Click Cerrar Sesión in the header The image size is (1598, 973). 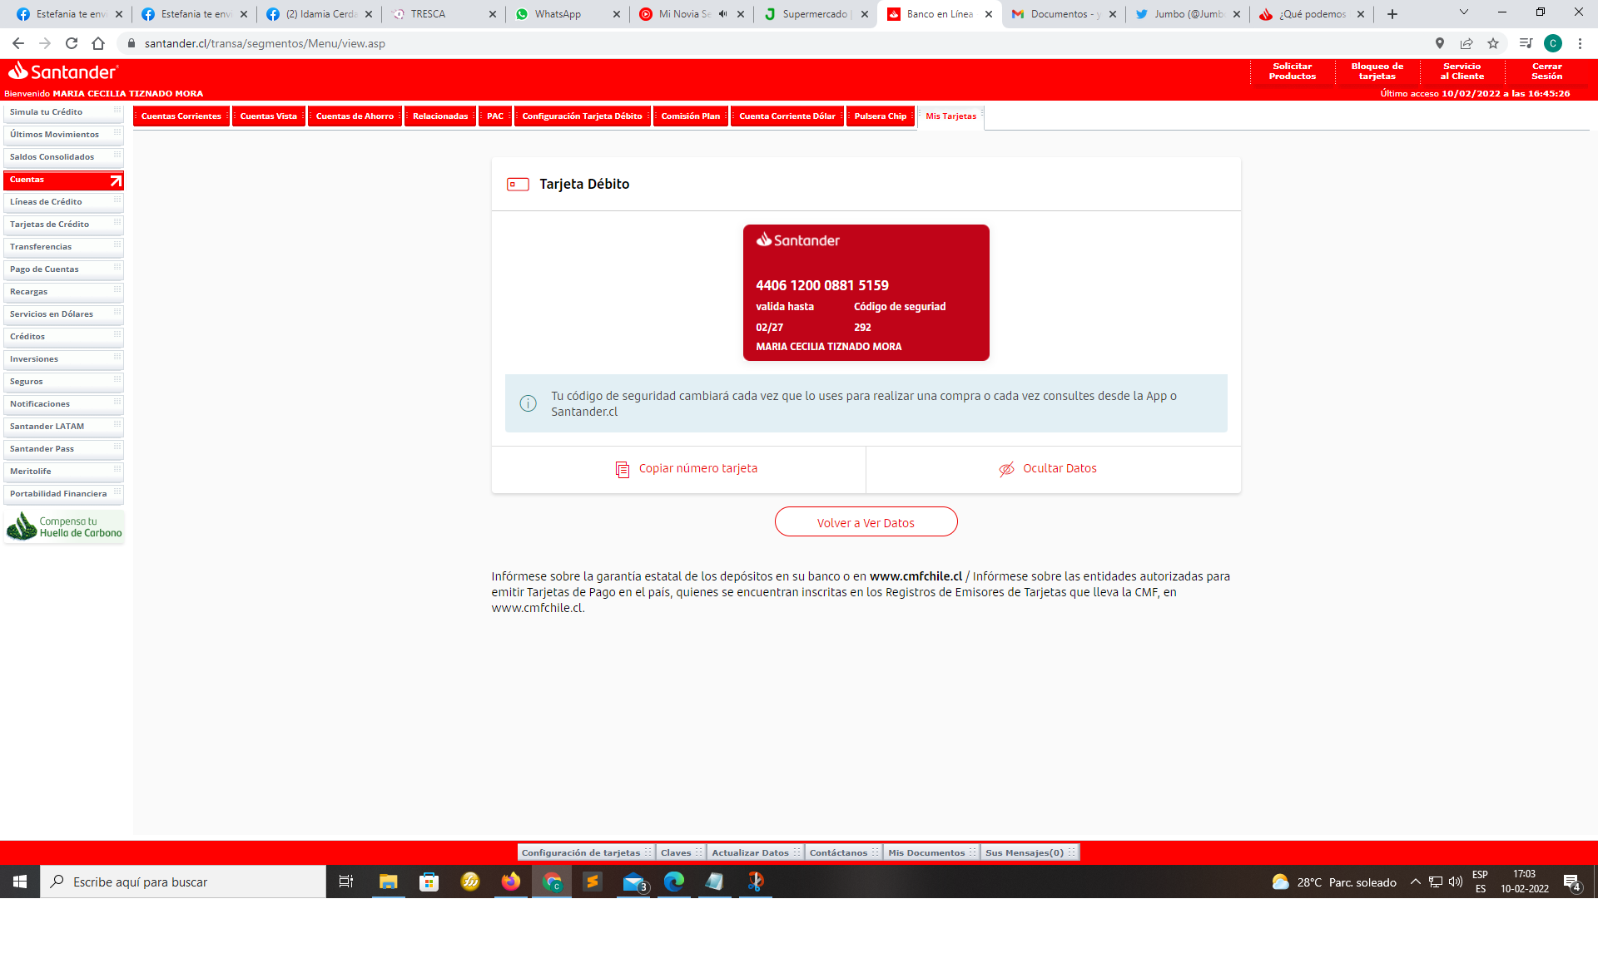point(1546,72)
